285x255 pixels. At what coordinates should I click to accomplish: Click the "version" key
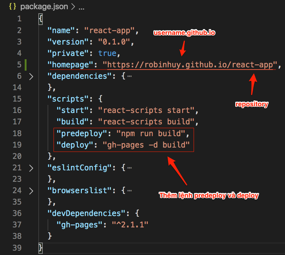coord(68,42)
